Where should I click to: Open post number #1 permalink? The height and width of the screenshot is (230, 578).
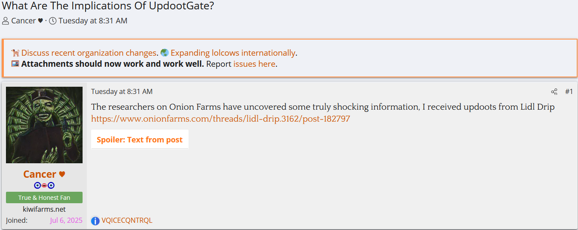pyautogui.click(x=569, y=92)
